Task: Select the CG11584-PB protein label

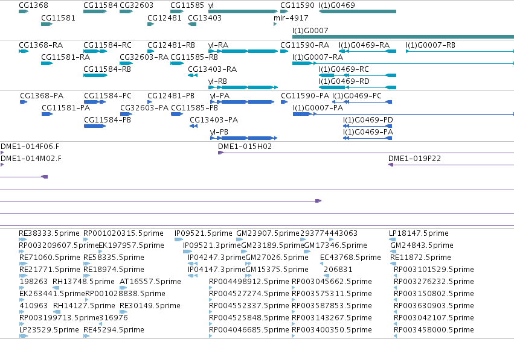Action: point(108,120)
